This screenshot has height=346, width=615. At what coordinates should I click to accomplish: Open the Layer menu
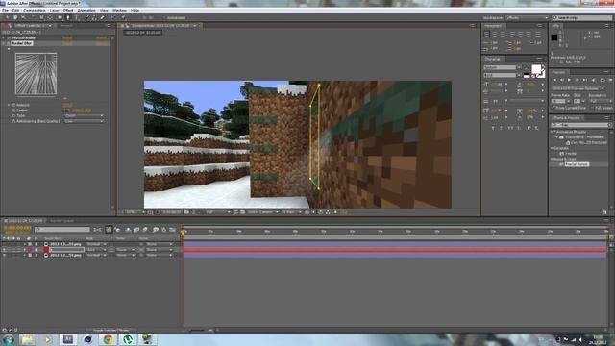(x=54, y=11)
